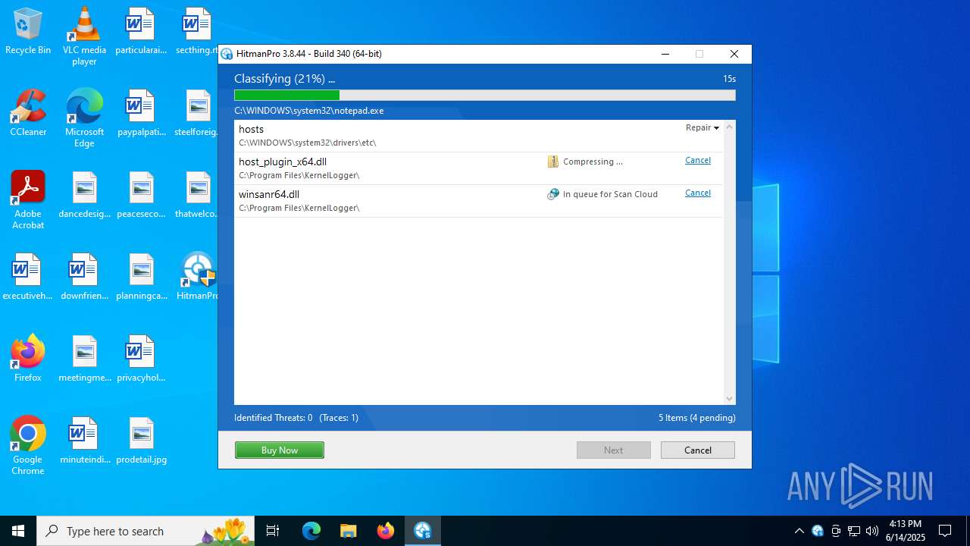Open the notification center icon
This screenshot has height=546, width=970.
click(945, 531)
